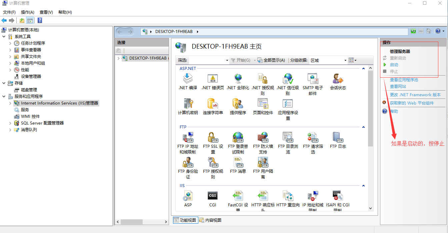Click the blue back arrow in toolbar
Image resolution: width=448 pixels, height=233 pixels.
(4, 20)
